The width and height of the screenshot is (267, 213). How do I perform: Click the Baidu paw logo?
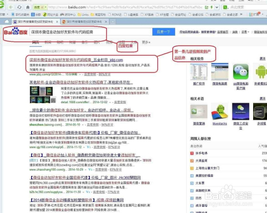[x=16, y=31]
